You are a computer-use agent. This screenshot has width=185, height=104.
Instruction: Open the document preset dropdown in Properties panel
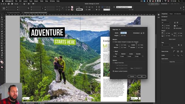[166, 23]
